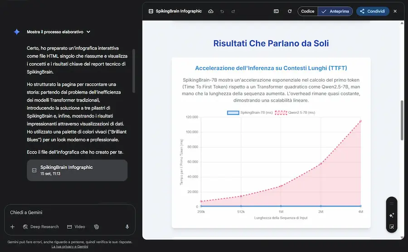
Task: Select the Deep Research option
Action: (41, 227)
